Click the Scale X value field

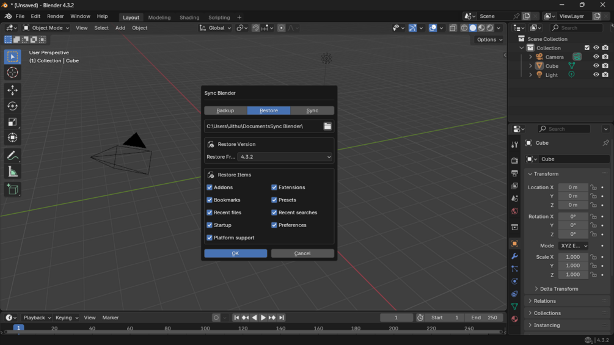tap(573, 257)
